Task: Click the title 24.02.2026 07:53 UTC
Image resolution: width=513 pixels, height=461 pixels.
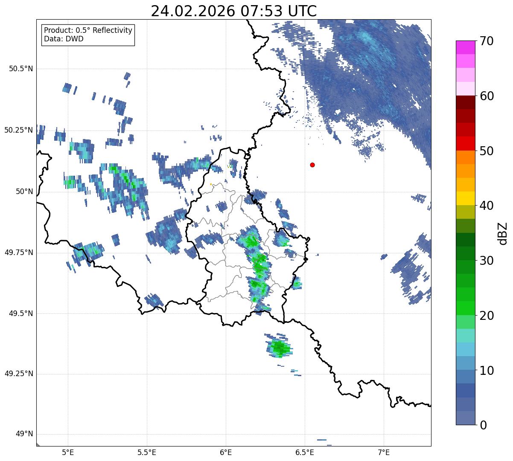Action: click(x=234, y=11)
